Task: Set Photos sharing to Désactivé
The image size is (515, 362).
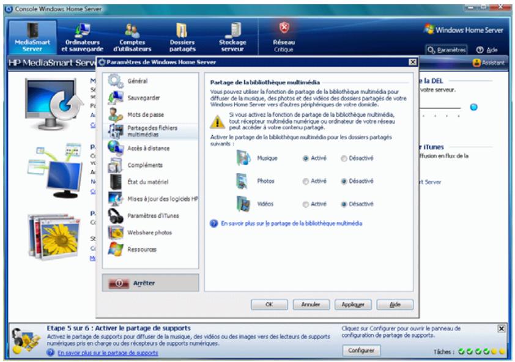Action: click(344, 182)
